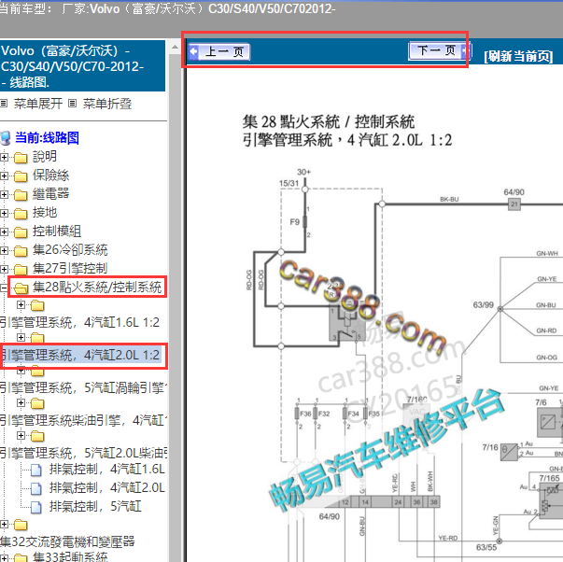Click the 集33起動系統 folder icon
Viewport: 563px width, 562px height.
point(21,558)
